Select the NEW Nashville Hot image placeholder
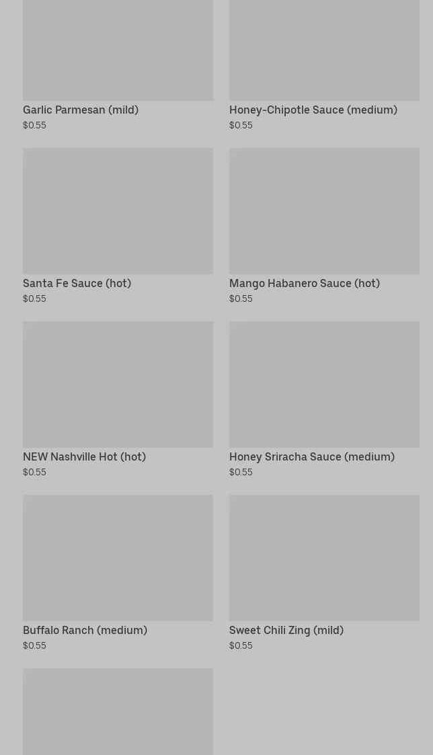 (118, 385)
